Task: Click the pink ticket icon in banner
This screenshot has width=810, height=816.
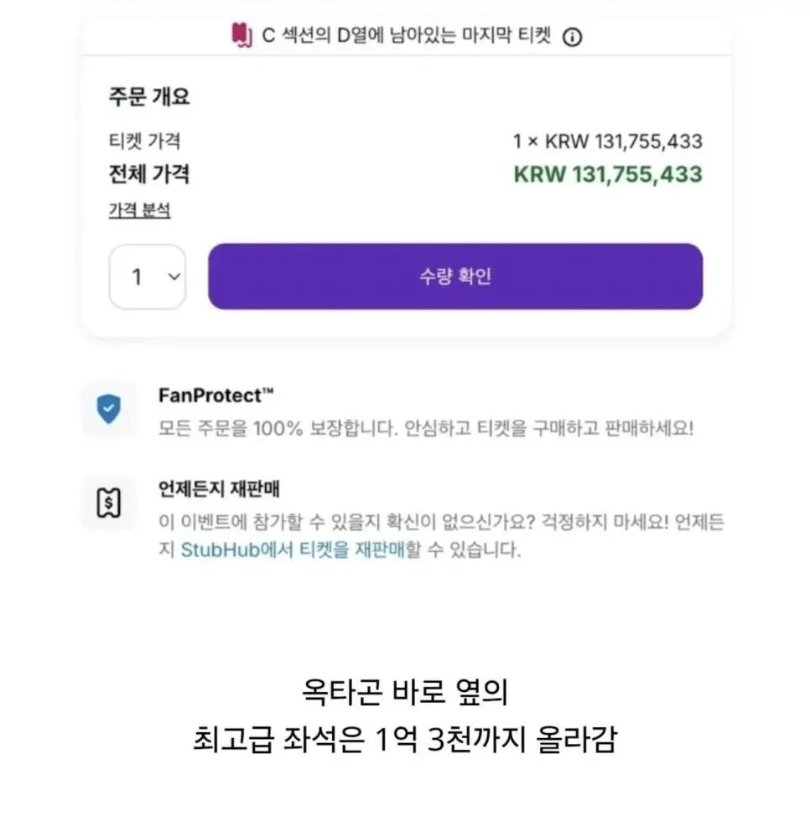Action: click(x=241, y=35)
